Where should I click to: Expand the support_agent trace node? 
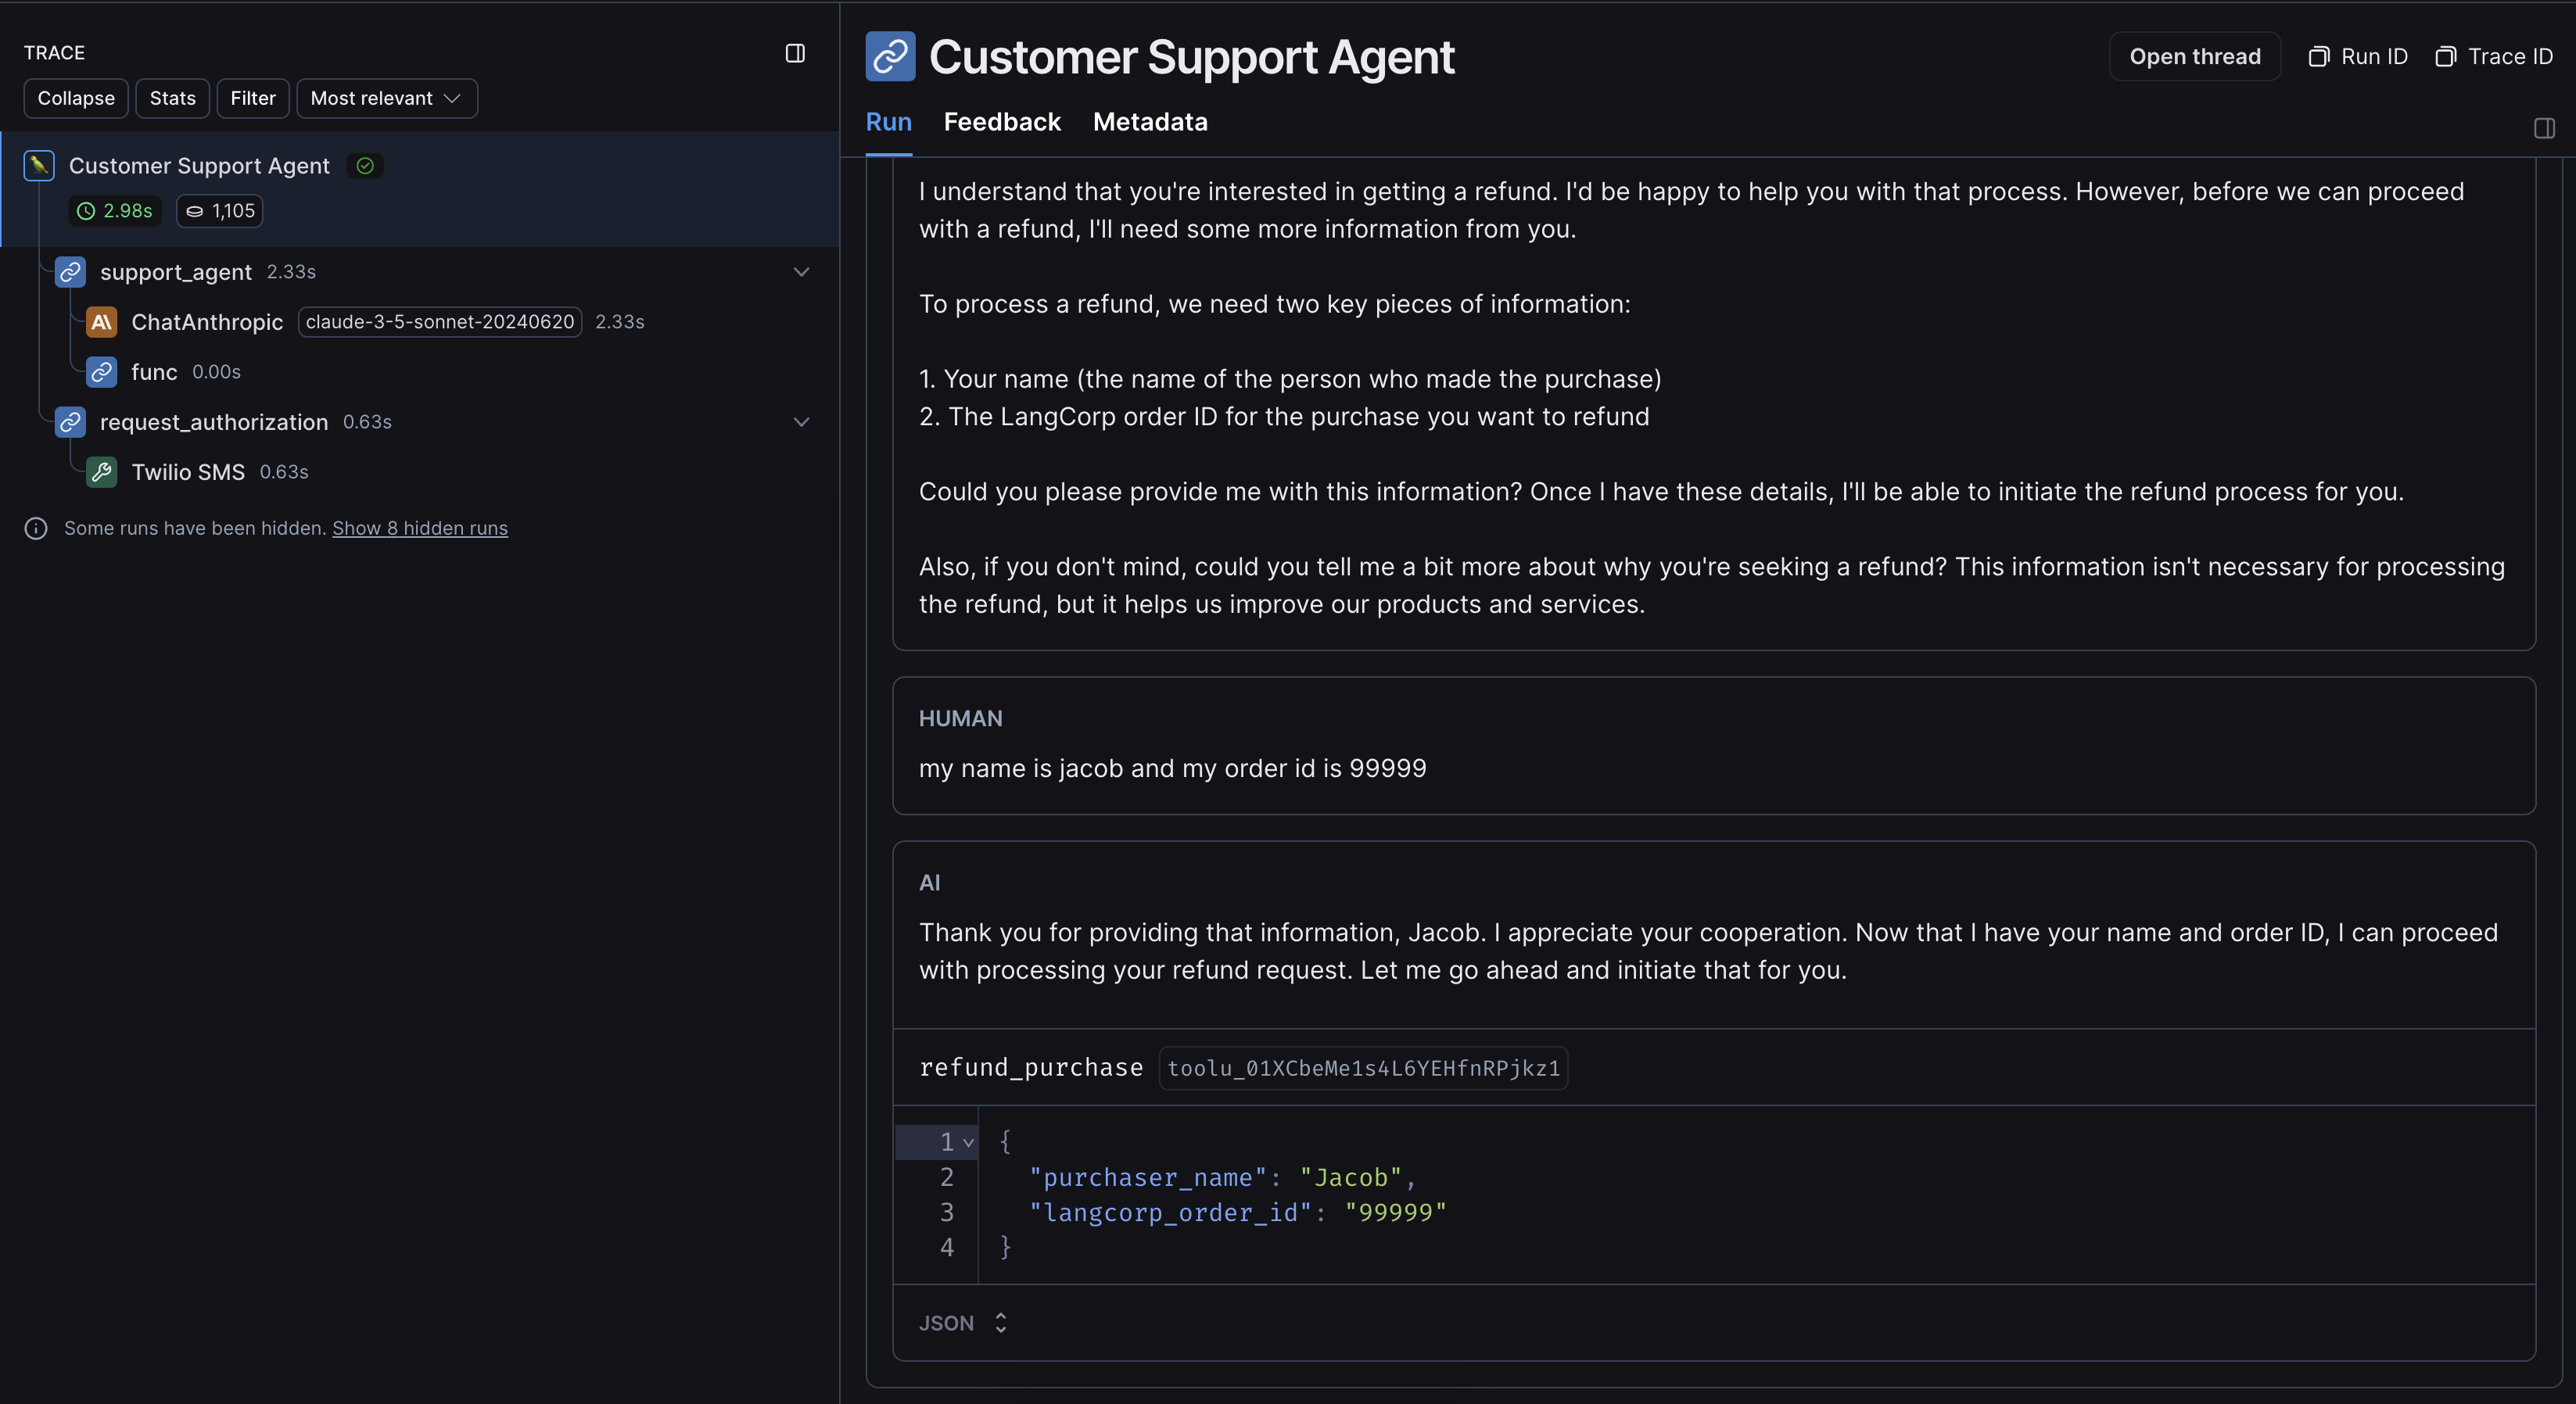(x=801, y=271)
